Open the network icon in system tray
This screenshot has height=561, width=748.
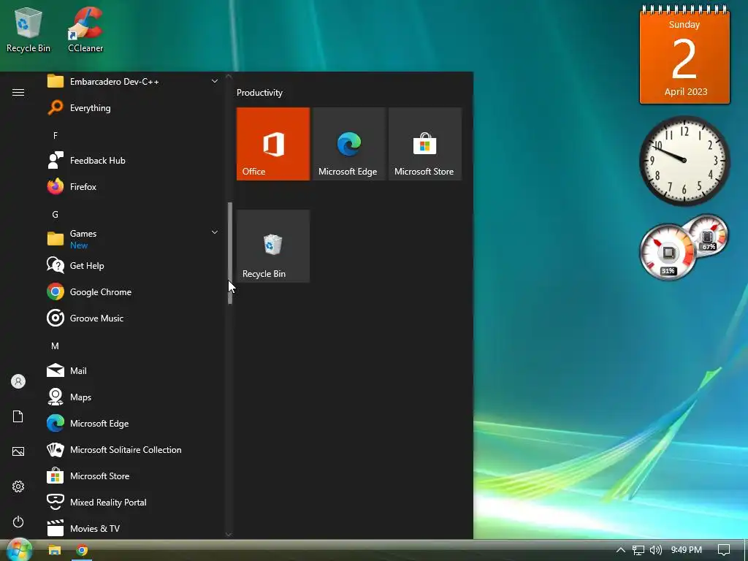[x=638, y=550]
